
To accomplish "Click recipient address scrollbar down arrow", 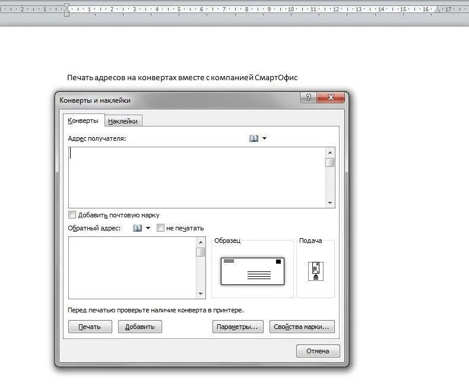I will click(330, 203).
